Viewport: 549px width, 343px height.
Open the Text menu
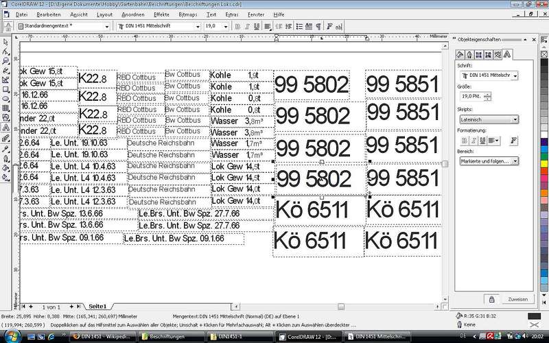(211, 14)
